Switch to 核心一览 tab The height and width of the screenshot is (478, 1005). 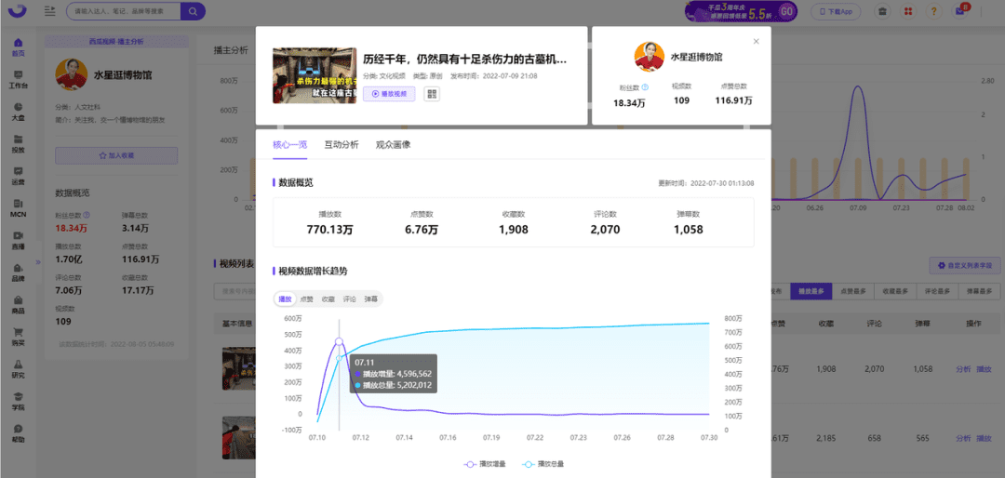289,145
